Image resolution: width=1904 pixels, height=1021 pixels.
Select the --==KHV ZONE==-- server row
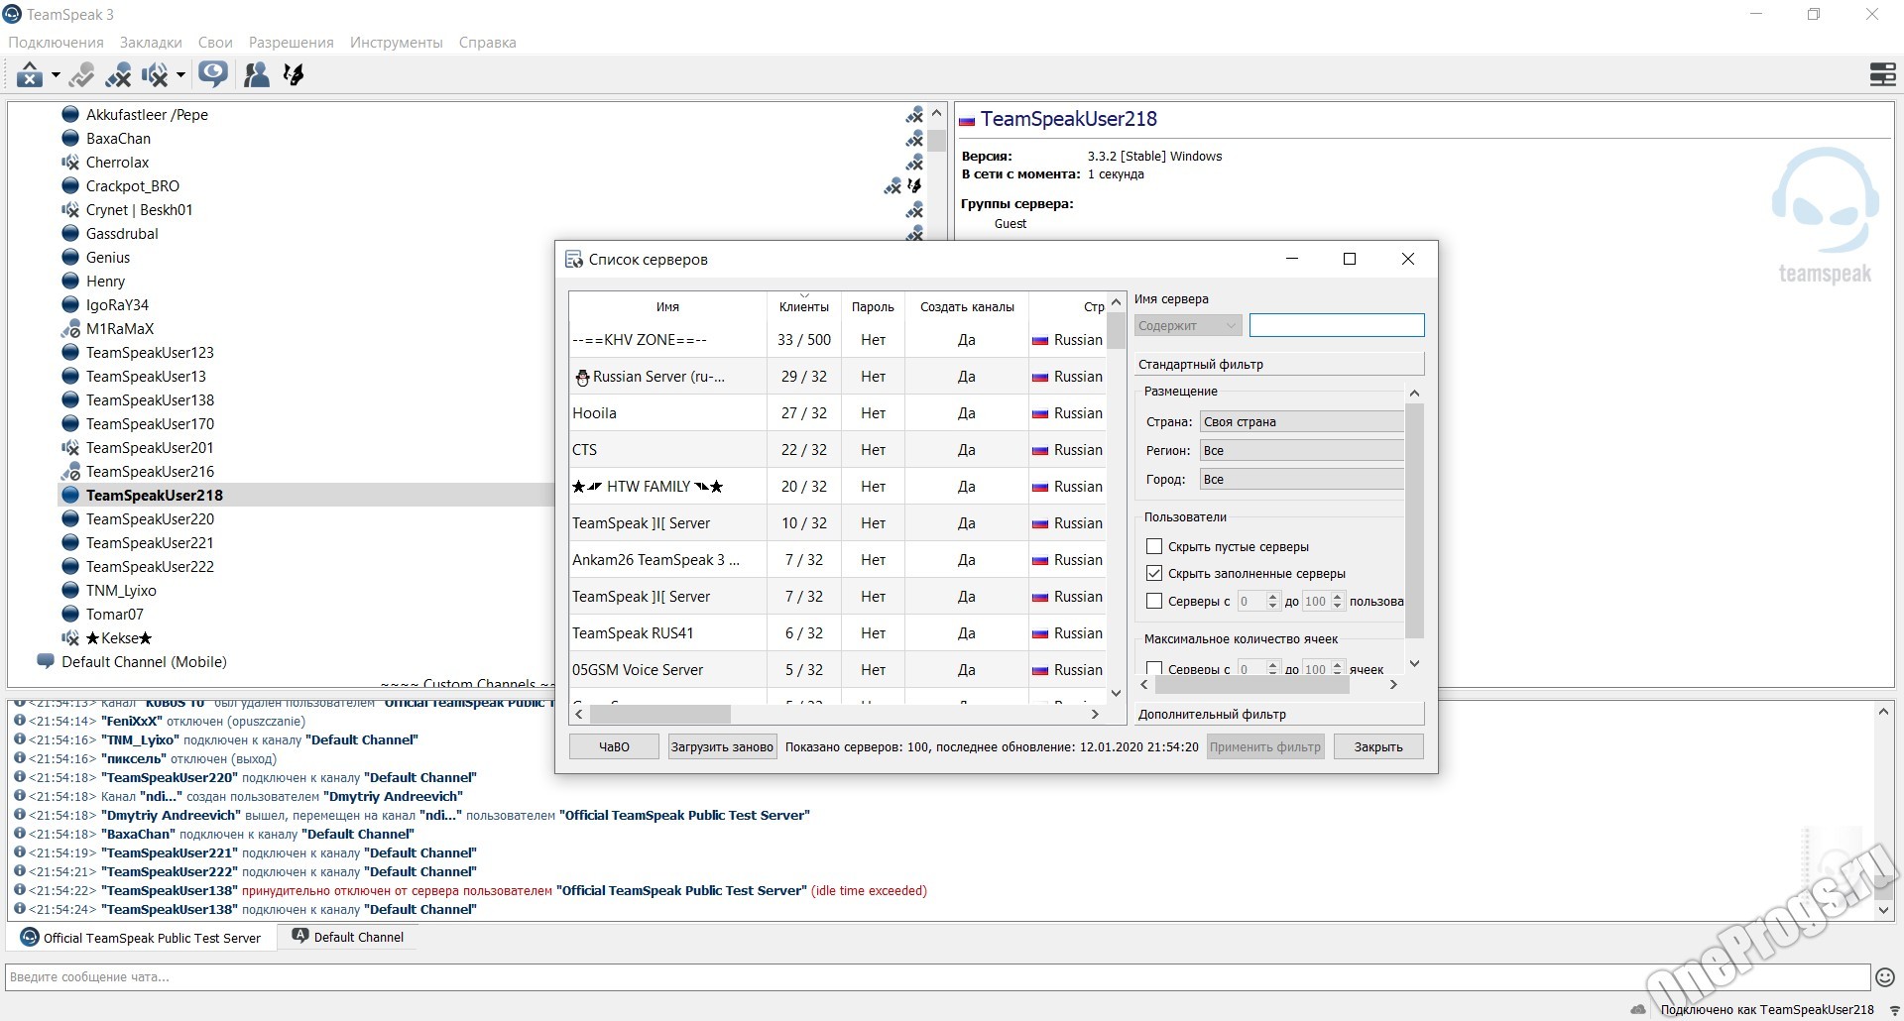tap(837, 340)
